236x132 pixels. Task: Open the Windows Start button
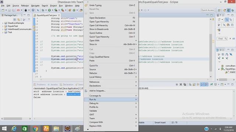pos(4,129)
